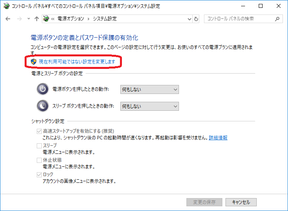Select システム設定 breadcrumb

105,19
